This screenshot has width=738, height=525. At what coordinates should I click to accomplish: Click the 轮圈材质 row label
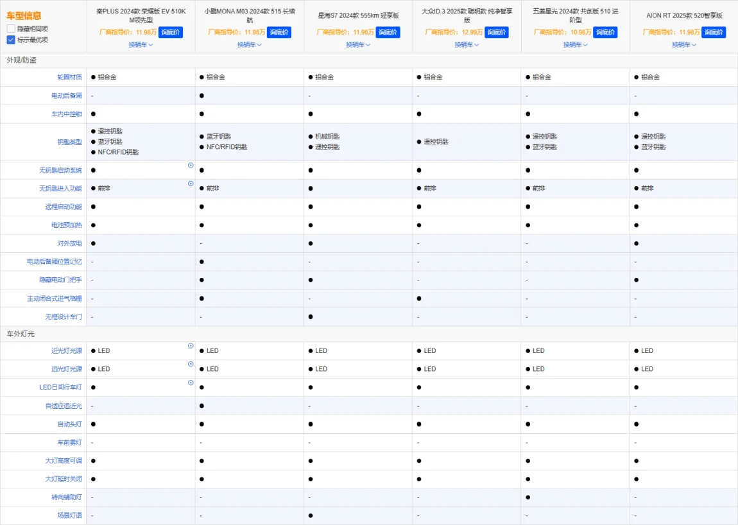[70, 77]
